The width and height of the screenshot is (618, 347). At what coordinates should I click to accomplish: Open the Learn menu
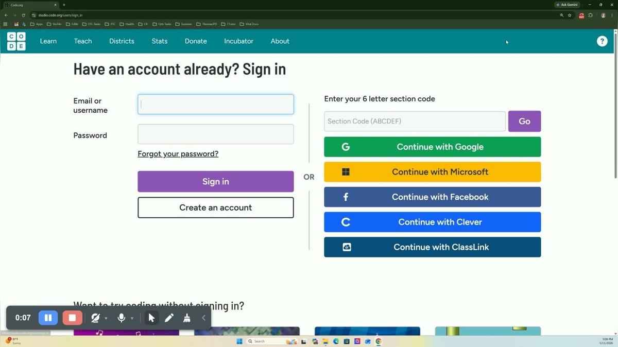[x=48, y=41]
